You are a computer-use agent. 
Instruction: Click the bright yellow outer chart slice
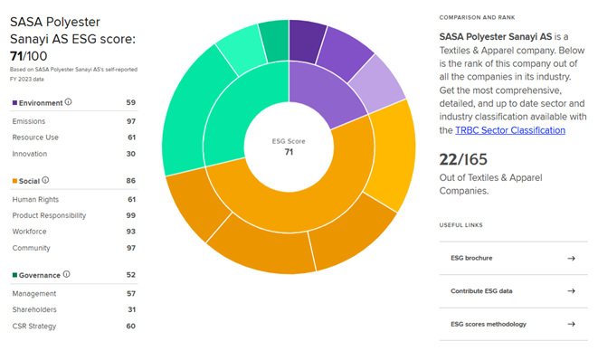click(394, 155)
